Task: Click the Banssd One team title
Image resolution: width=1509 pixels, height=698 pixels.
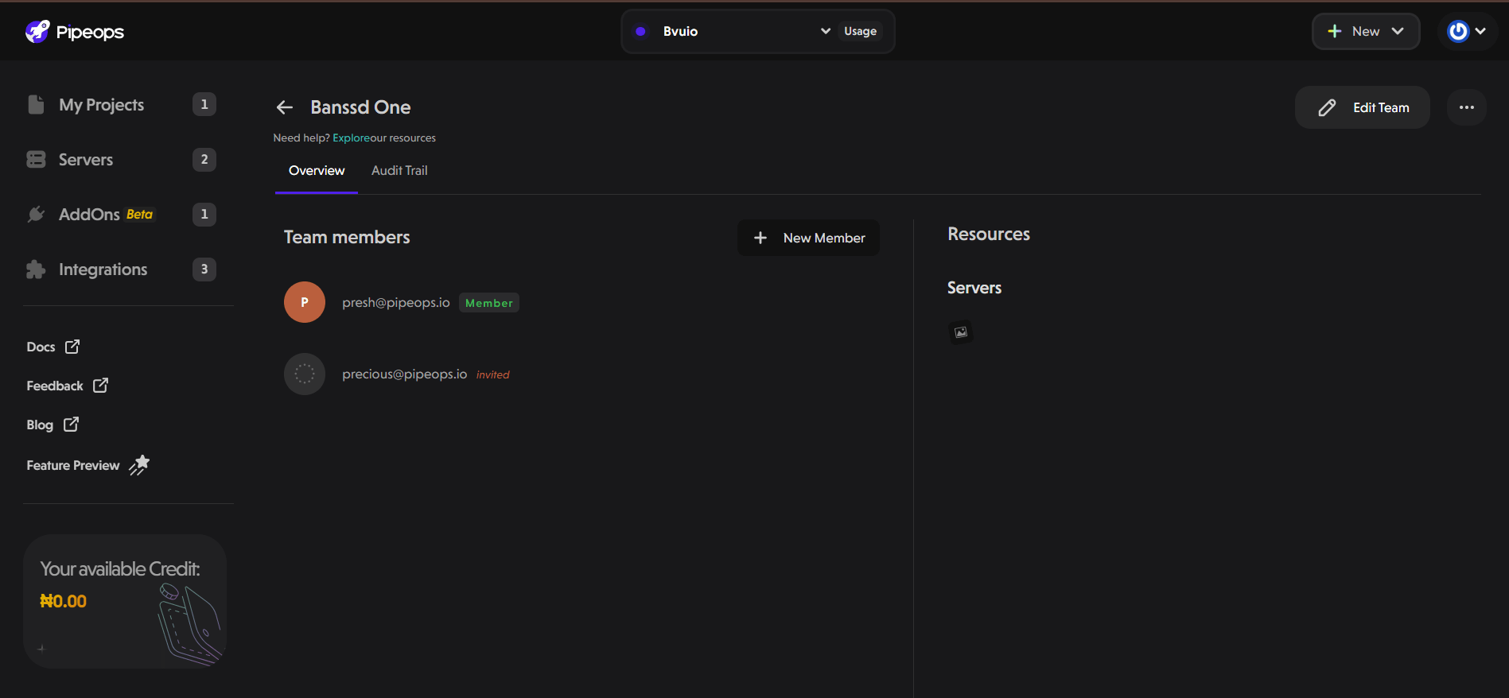Action: click(x=360, y=107)
